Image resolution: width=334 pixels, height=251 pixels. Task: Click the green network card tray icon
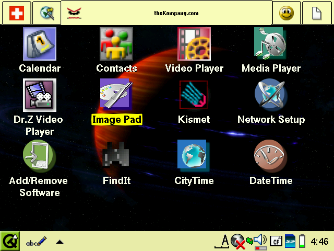click(249, 241)
